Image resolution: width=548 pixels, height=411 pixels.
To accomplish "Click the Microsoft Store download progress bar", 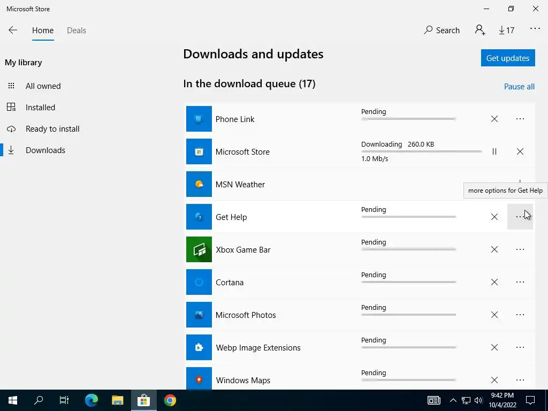I will pos(422,151).
